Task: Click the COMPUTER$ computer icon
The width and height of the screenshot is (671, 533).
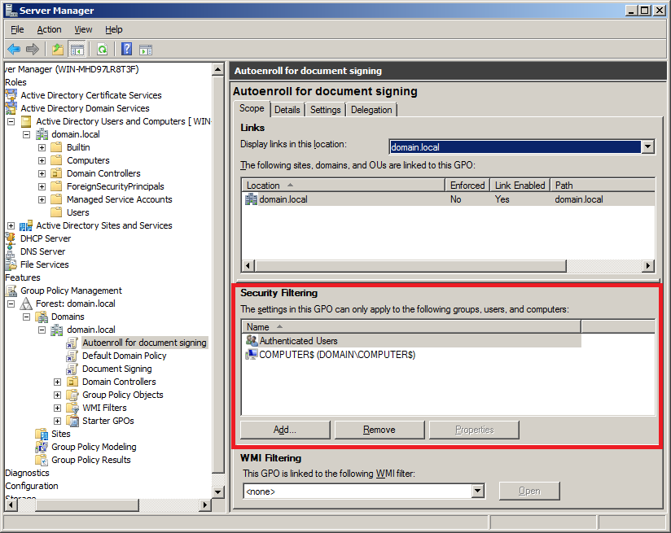Action: click(251, 354)
